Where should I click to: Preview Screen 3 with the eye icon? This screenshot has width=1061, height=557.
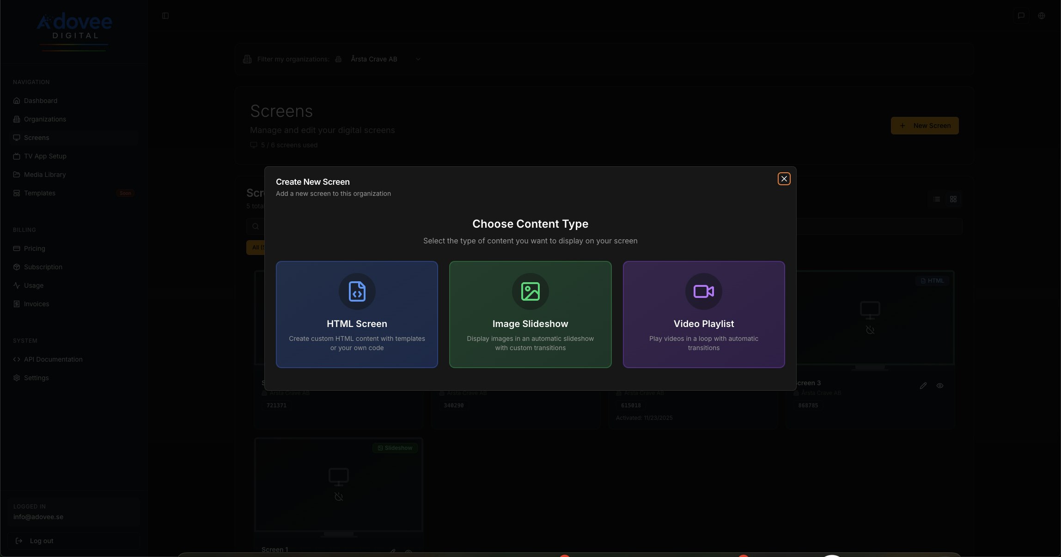click(x=940, y=386)
